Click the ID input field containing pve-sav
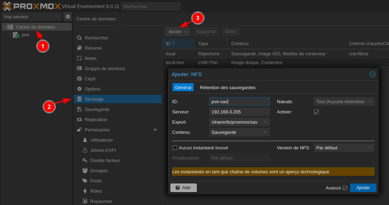This screenshot has height=205, width=389. click(239, 101)
